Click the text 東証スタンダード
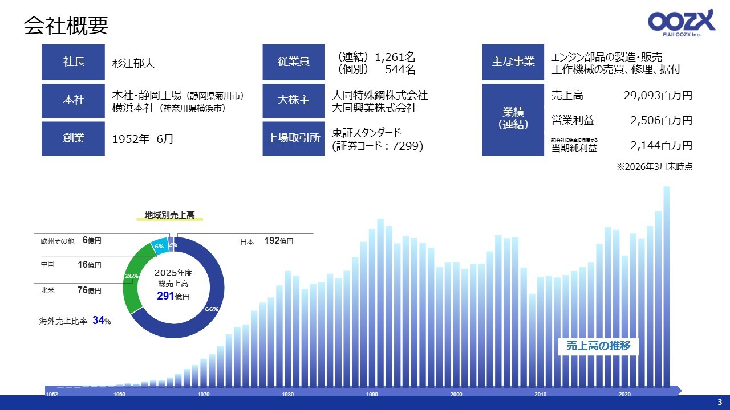730x410 pixels. point(367,133)
